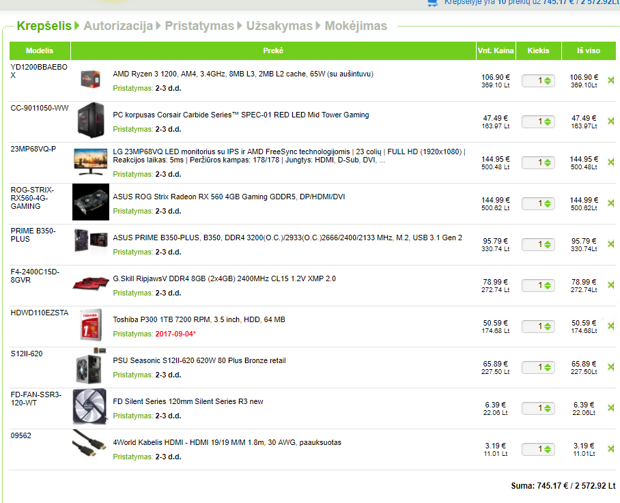Screen dimensions: 620x503
Task: Remove ASUS PRIME B350-PLUS from cart
Action: pyautogui.click(x=611, y=244)
